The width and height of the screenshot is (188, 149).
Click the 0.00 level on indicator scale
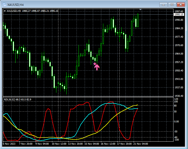[x=177, y=122]
